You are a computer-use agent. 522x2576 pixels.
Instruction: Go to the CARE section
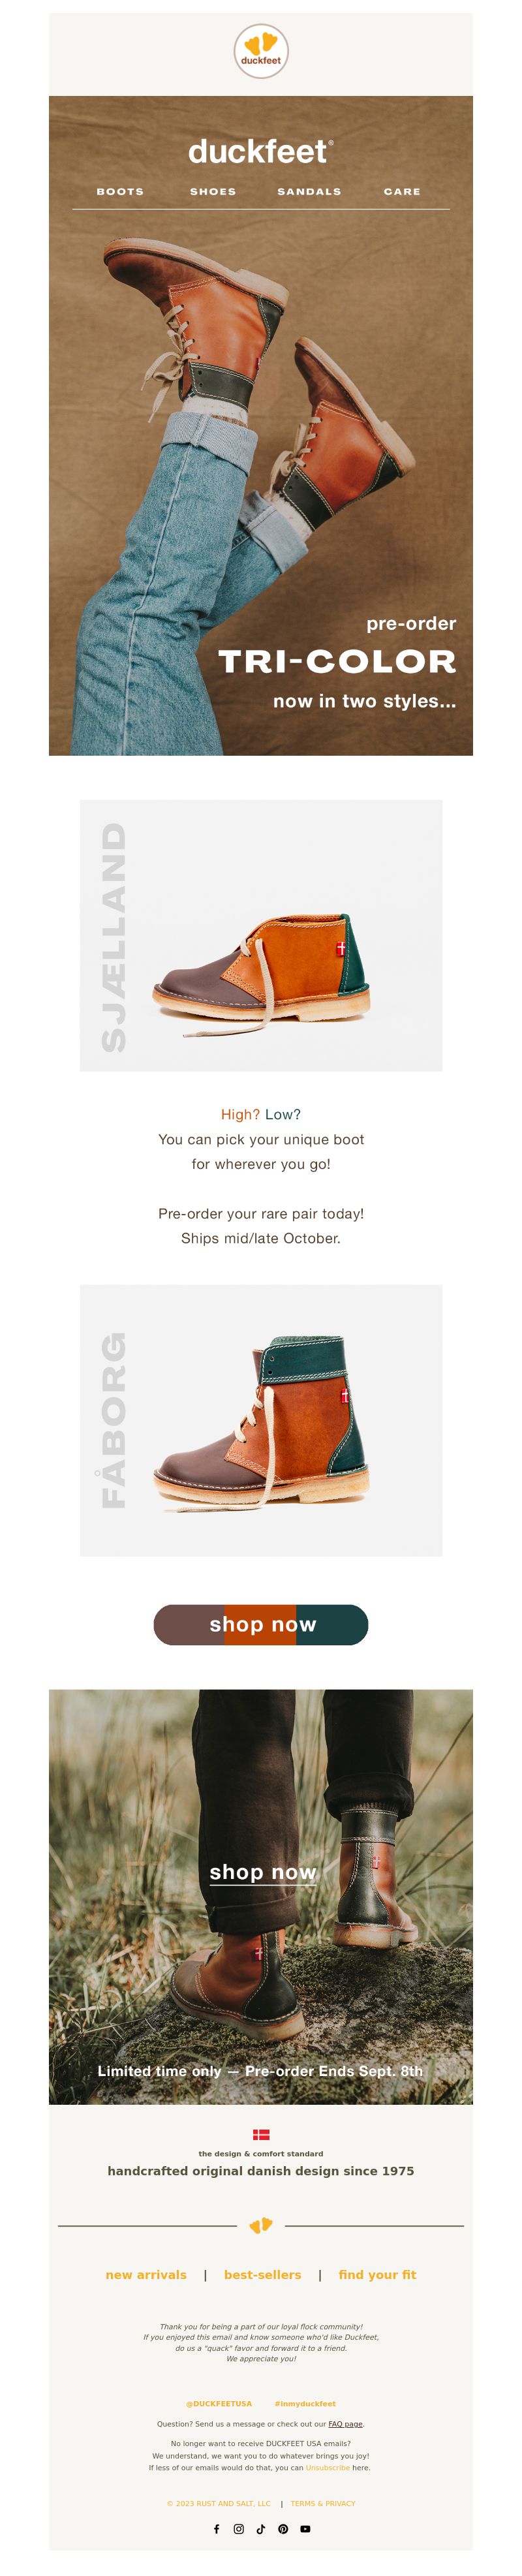402,191
